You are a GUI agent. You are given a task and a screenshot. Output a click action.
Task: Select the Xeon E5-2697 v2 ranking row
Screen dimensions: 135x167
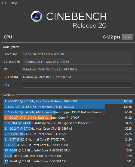(x=68, y=129)
